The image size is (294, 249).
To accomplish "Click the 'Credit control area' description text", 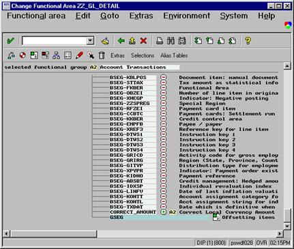I will click(210, 119).
